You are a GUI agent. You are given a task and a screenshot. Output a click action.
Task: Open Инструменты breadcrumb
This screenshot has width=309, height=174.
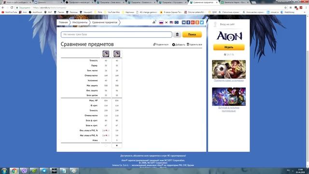(x=80, y=23)
